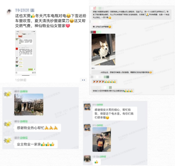Click the two-dot comment menu button
The image size is (175, 166).
point(83,80)
